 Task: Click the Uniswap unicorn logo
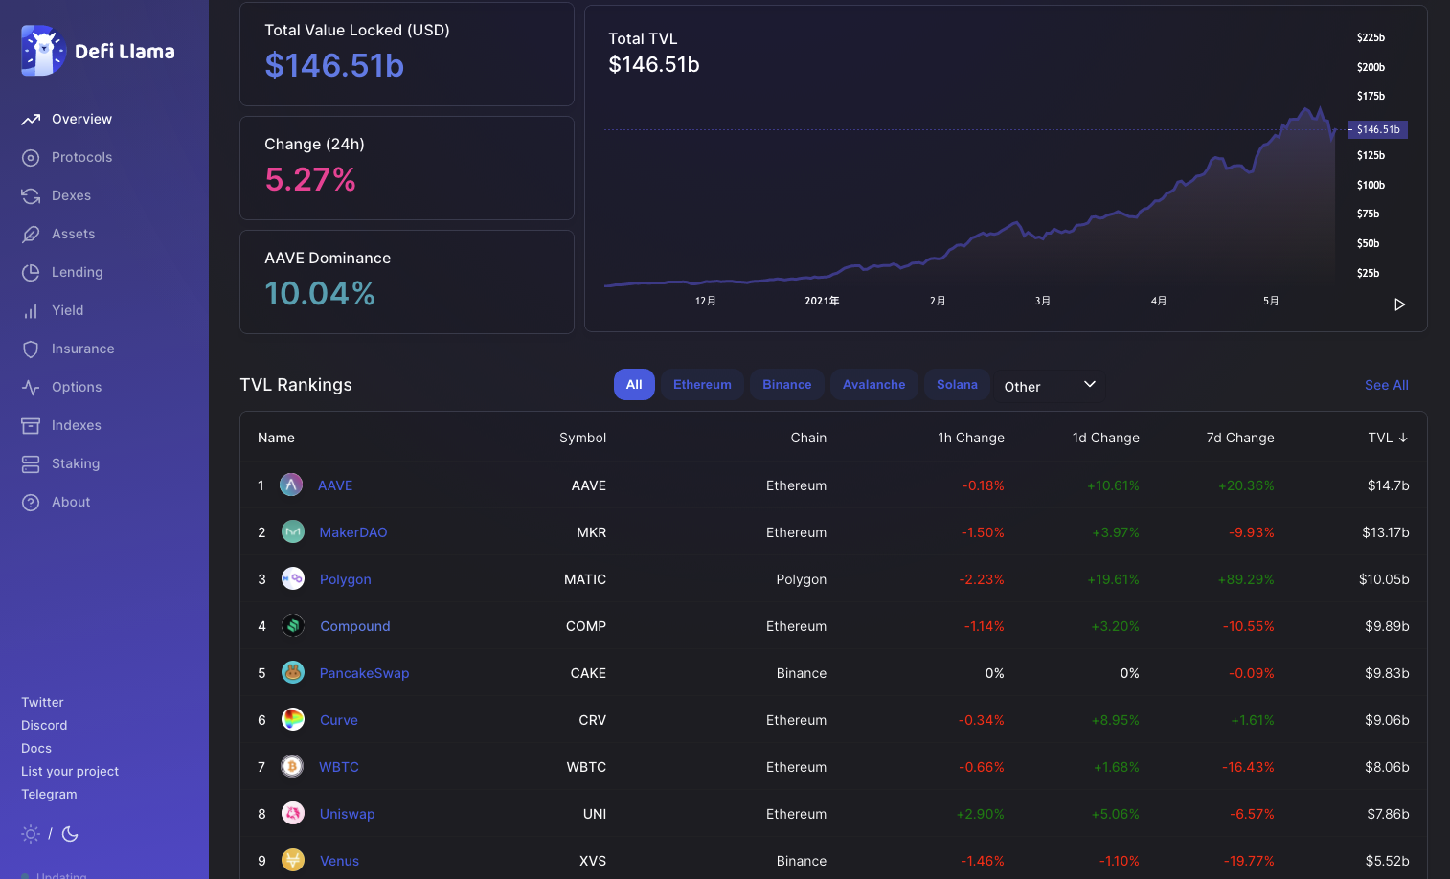pyautogui.click(x=293, y=813)
